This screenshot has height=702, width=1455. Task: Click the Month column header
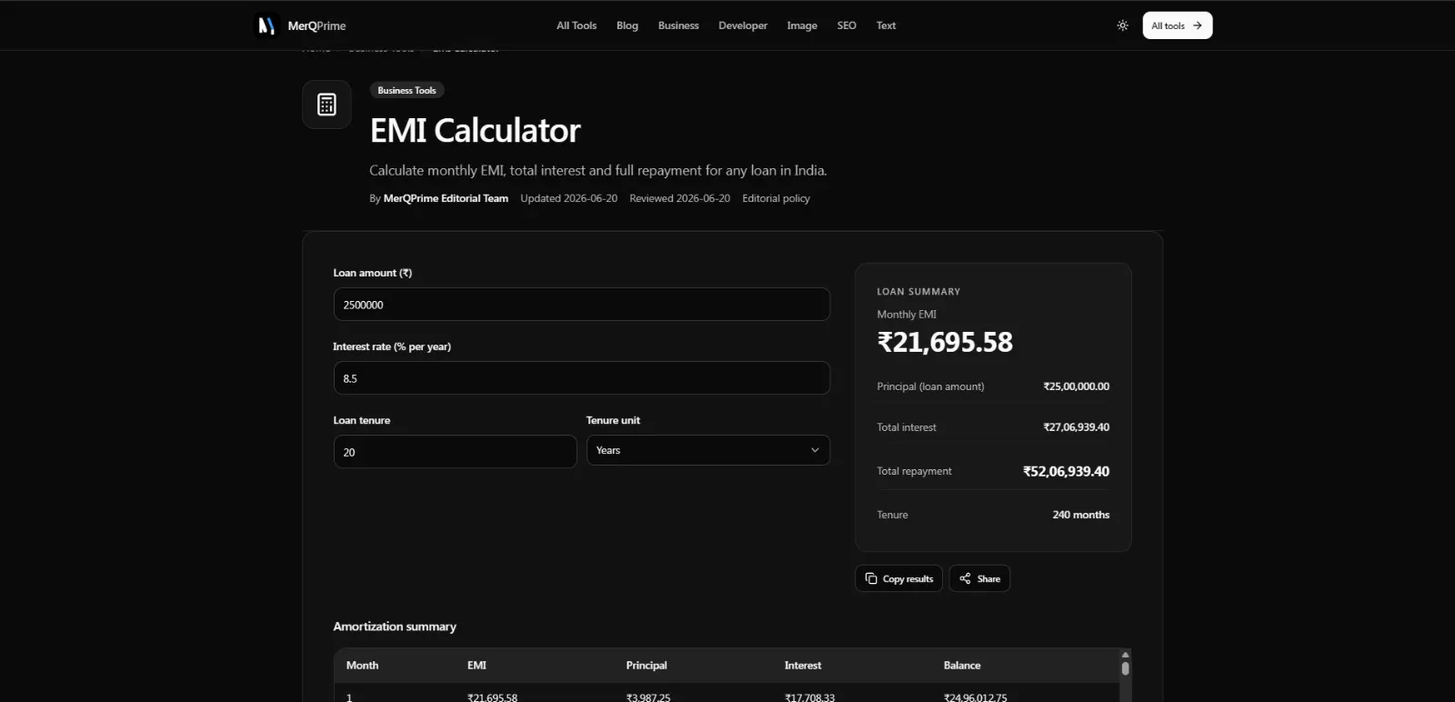(x=362, y=666)
